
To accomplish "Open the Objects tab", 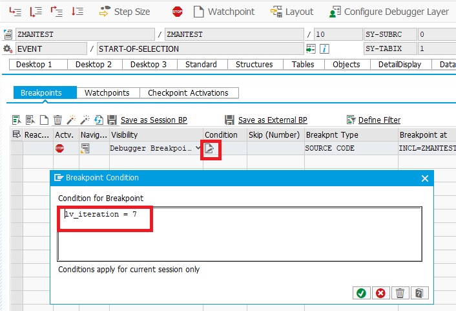I will [346, 65].
